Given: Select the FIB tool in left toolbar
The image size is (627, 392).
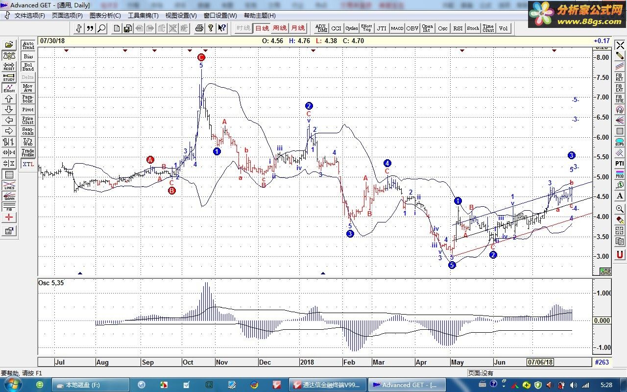Looking at the screenshot, I should click(9, 206).
